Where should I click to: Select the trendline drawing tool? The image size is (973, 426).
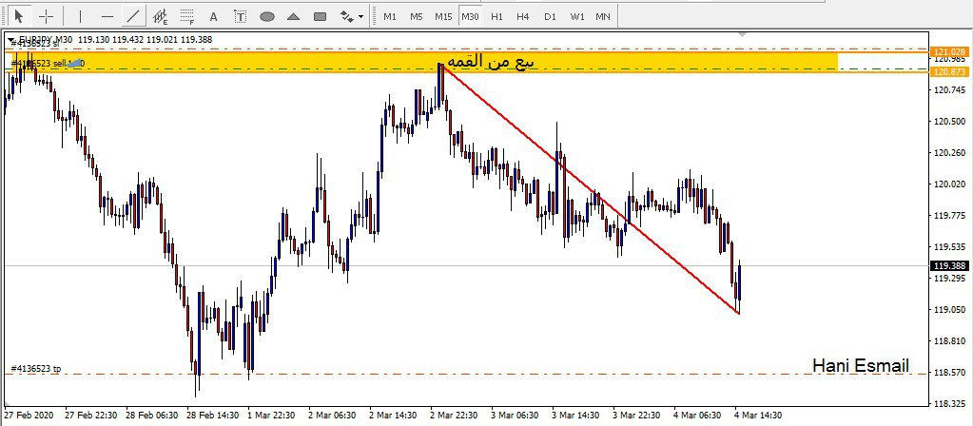coord(133,16)
